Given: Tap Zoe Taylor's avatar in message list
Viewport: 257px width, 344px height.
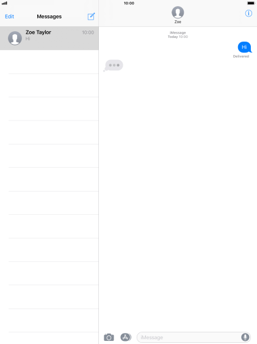Looking at the screenshot, I should tap(15, 38).
